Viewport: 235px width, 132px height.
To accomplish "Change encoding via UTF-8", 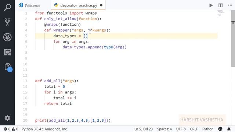I will point(181,129).
